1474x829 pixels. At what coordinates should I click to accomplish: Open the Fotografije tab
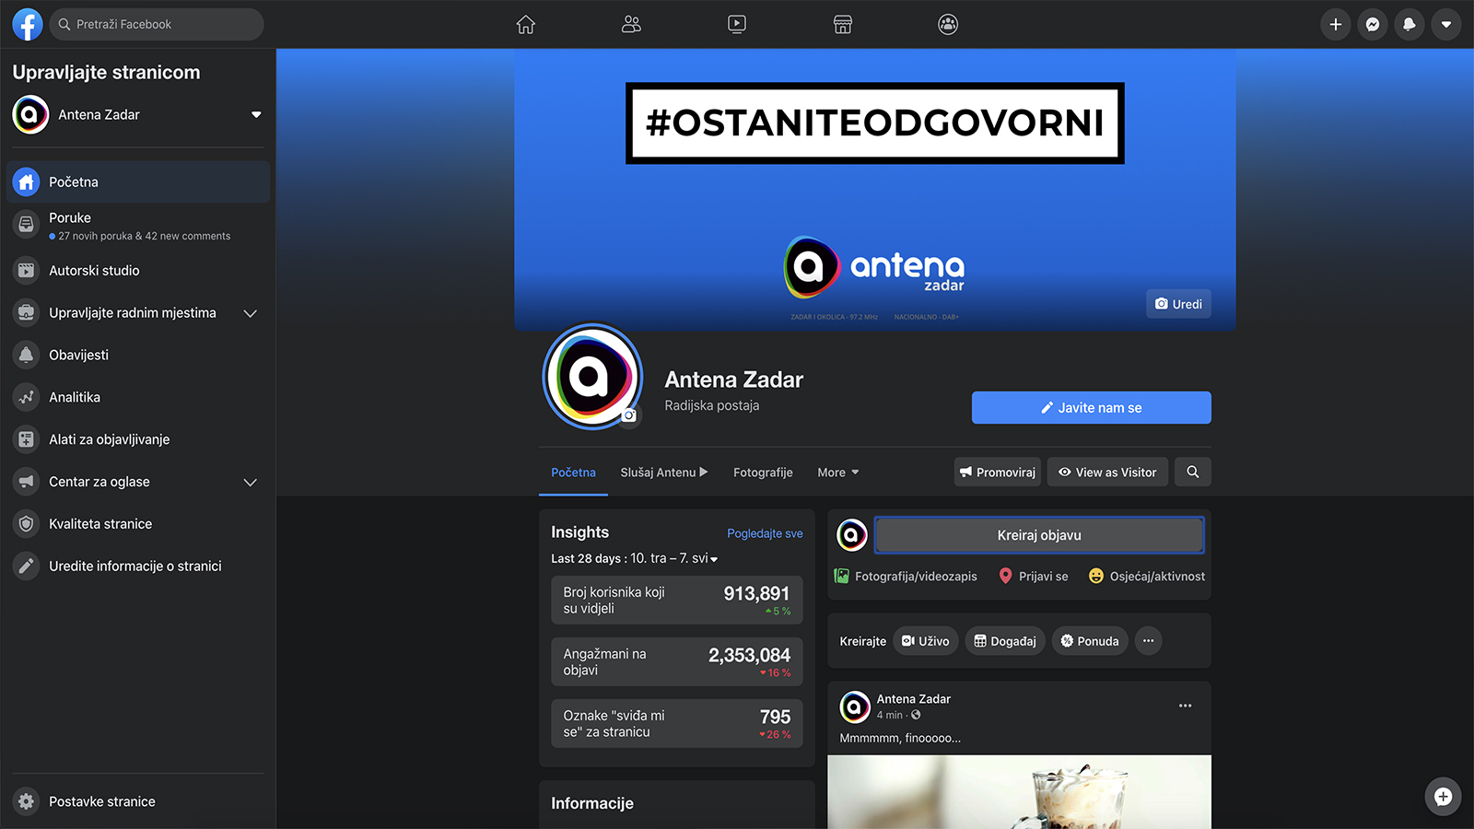coord(763,473)
